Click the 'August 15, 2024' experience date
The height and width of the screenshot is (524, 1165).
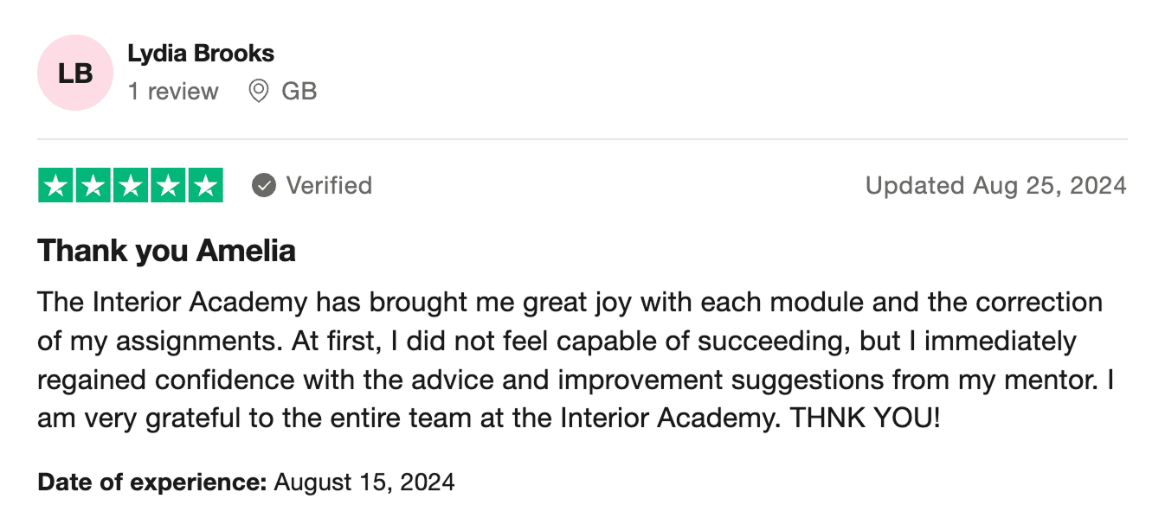pos(364,482)
